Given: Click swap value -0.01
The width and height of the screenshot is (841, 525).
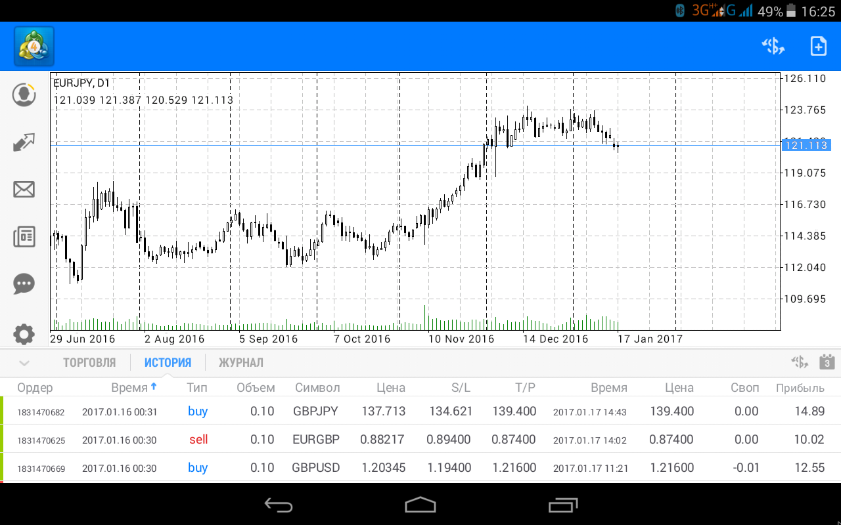Looking at the screenshot, I should tap(746, 468).
